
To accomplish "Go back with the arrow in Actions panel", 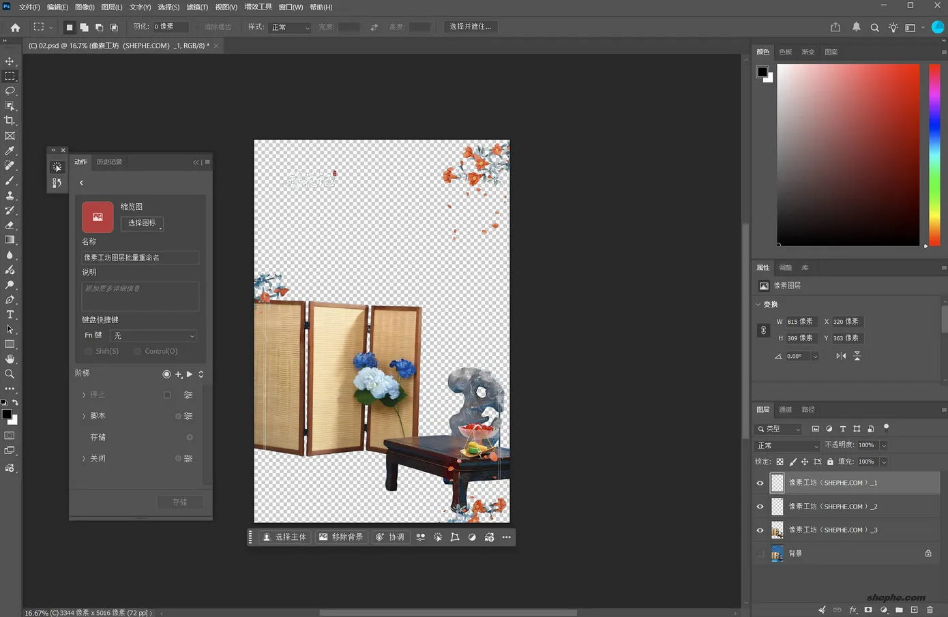I will click(81, 183).
